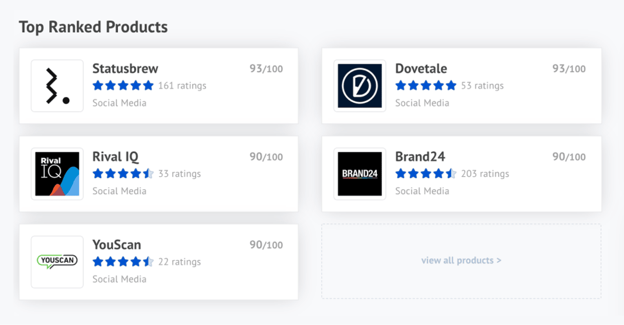Click Brand24's 203 ratings text

click(485, 174)
